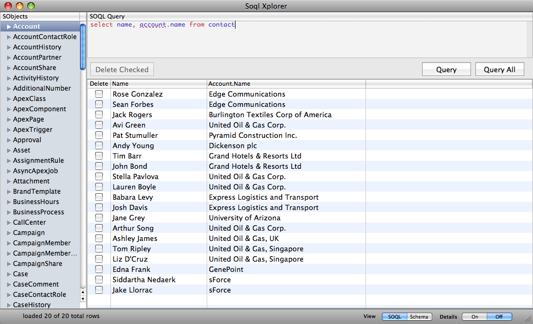This screenshot has height=324, width=533.
Task: Select the AccountPartner object
Action: click(x=37, y=58)
